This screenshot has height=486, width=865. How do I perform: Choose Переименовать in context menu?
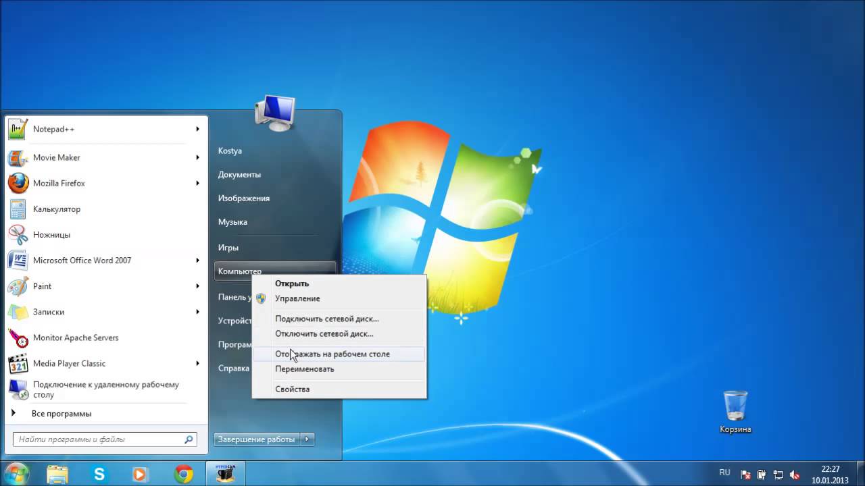click(x=339, y=369)
